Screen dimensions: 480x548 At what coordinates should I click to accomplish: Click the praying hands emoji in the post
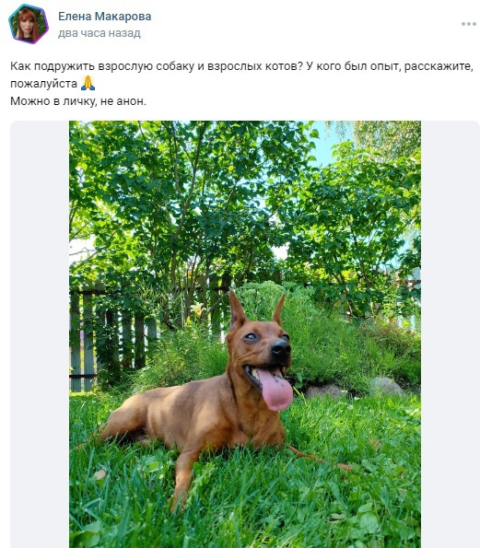click(x=88, y=83)
